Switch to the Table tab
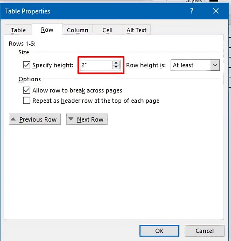231x241 pixels. [x=18, y=30]
